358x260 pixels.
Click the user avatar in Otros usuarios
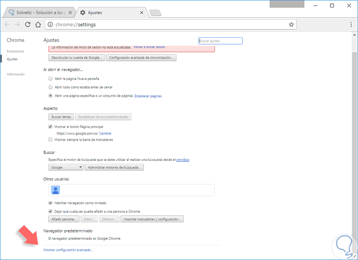click(55, 190)
